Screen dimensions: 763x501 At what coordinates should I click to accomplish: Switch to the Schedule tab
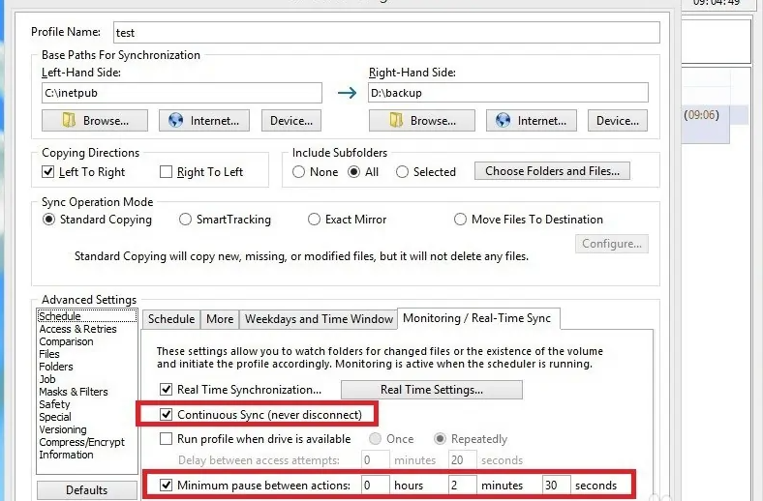(x=171, y=319)
